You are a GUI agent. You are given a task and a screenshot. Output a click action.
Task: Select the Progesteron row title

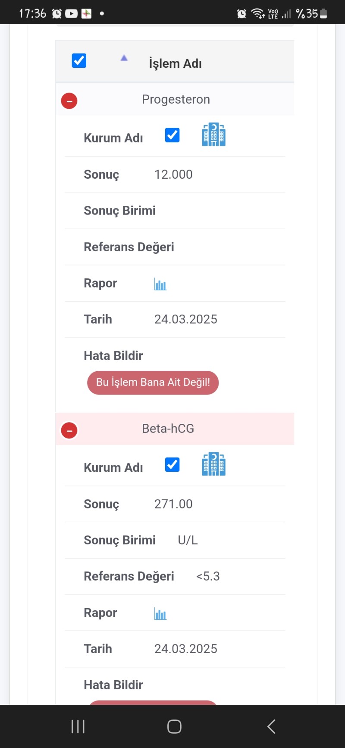pyautogui.click(x=176, y=99)
